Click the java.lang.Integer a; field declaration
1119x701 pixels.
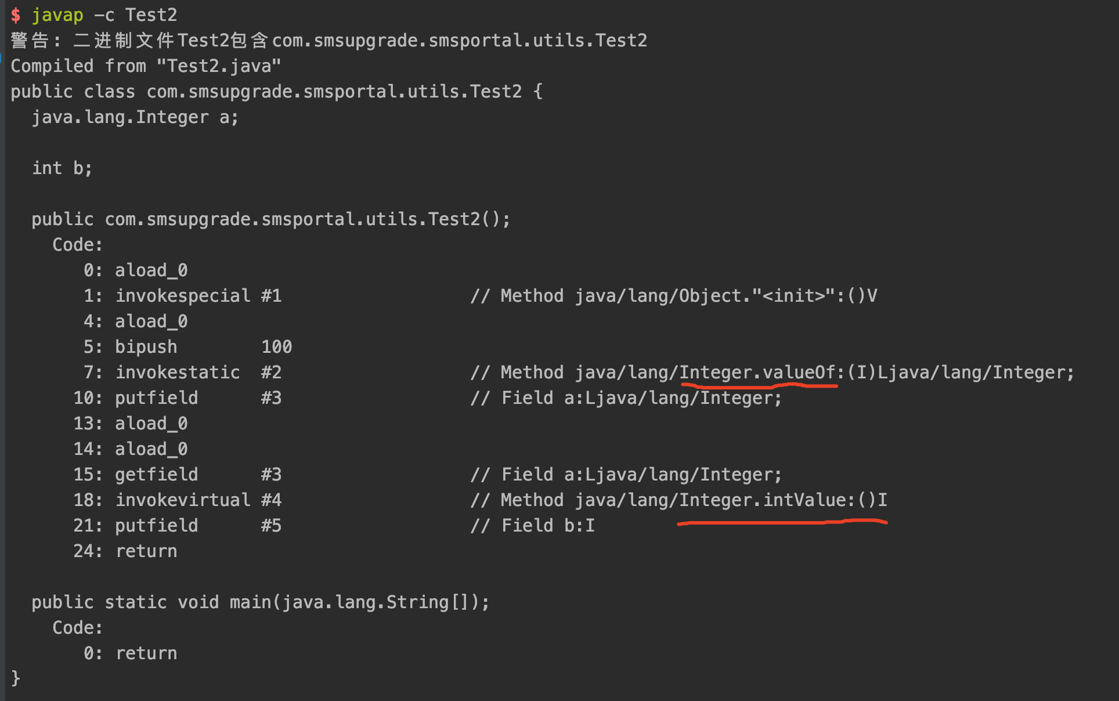(135, 117)
